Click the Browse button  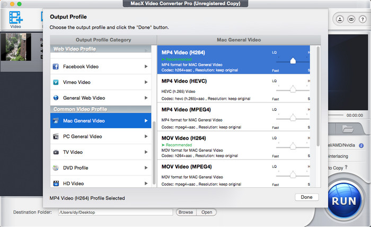point(185,212)
